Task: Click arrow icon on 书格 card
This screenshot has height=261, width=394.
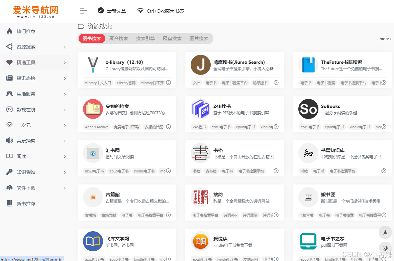Action: (276, 171)
